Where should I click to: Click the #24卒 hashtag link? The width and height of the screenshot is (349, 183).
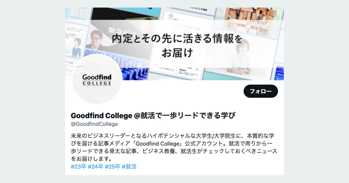point(96,167)
